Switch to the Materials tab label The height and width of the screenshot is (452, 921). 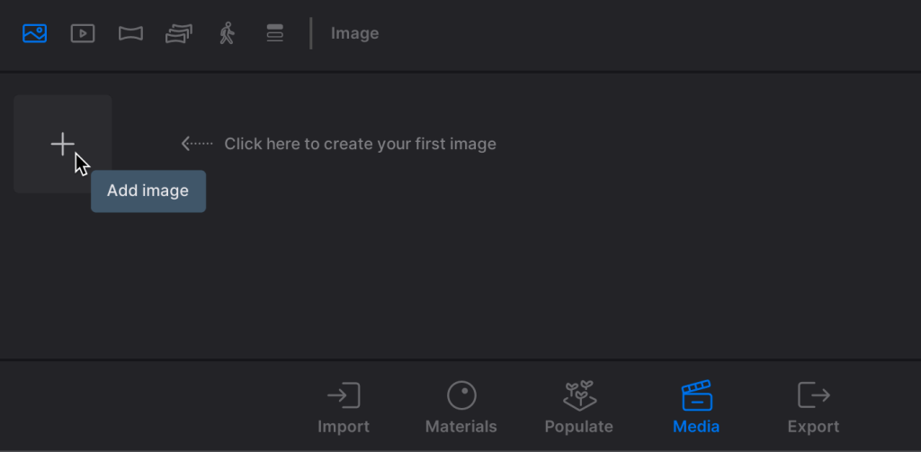(461, 427)
